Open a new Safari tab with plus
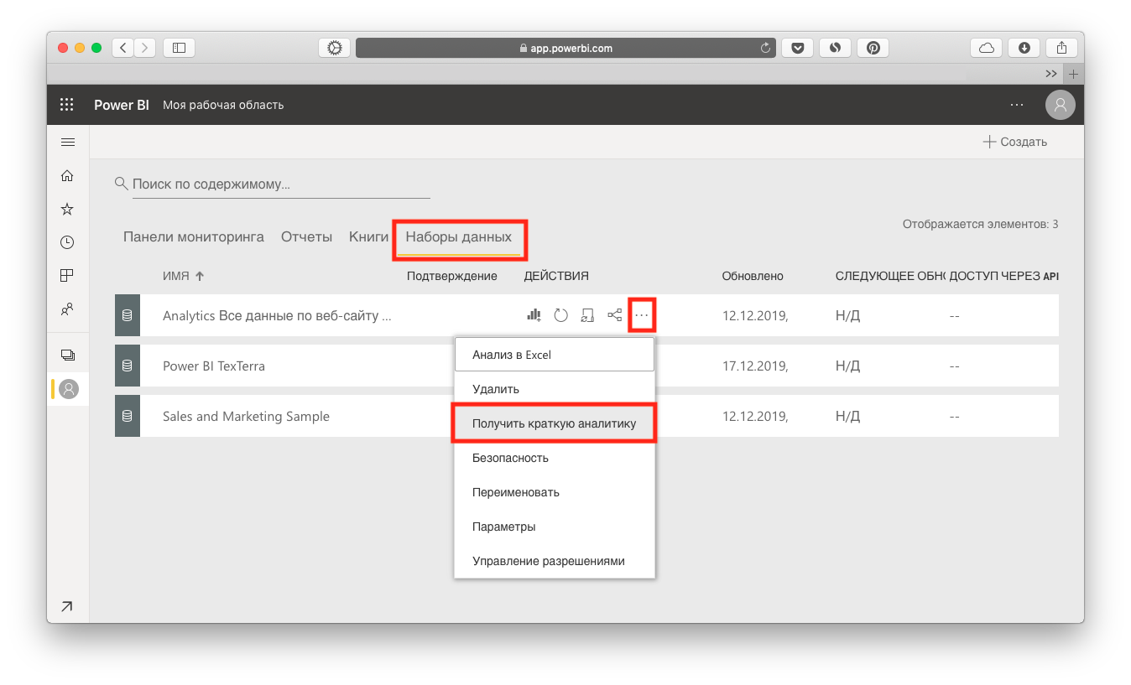 click(1073, 74)
